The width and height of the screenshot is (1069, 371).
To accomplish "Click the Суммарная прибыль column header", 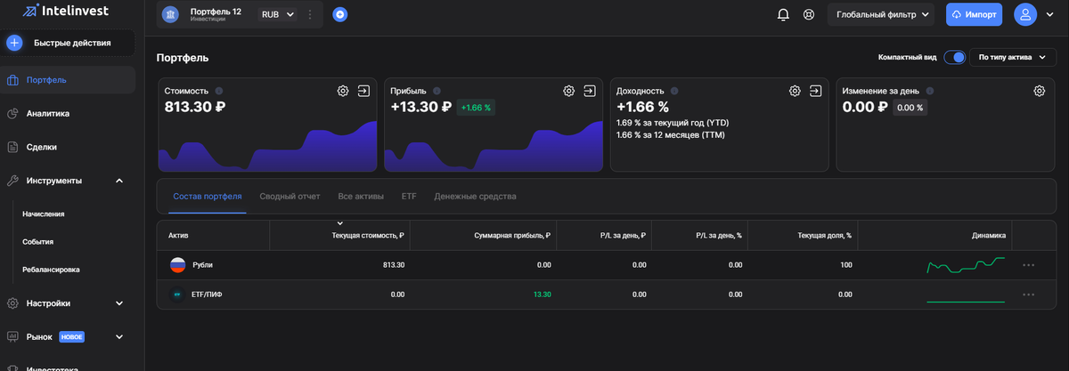I will point(513,236).
